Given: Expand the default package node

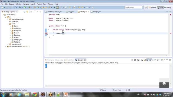Looking at the screenshot, I should (8, 19).
